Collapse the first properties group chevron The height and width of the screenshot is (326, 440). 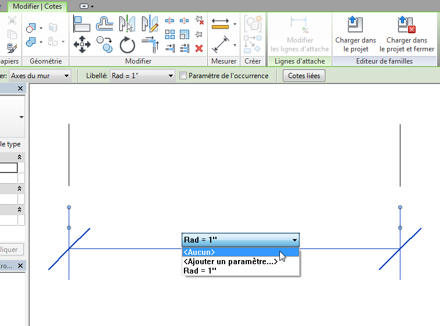19,157
